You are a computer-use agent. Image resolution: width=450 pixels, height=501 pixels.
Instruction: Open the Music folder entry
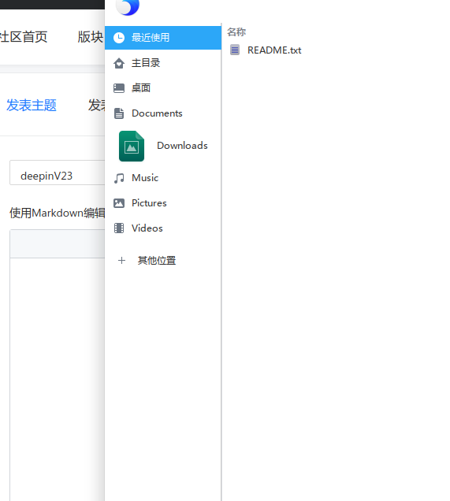(x=162, y=178)
